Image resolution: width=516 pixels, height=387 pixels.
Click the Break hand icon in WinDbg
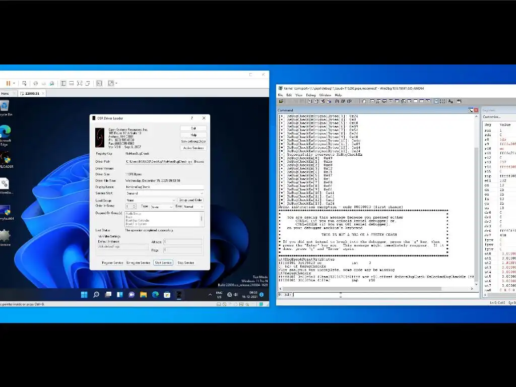tap(364, 101)
